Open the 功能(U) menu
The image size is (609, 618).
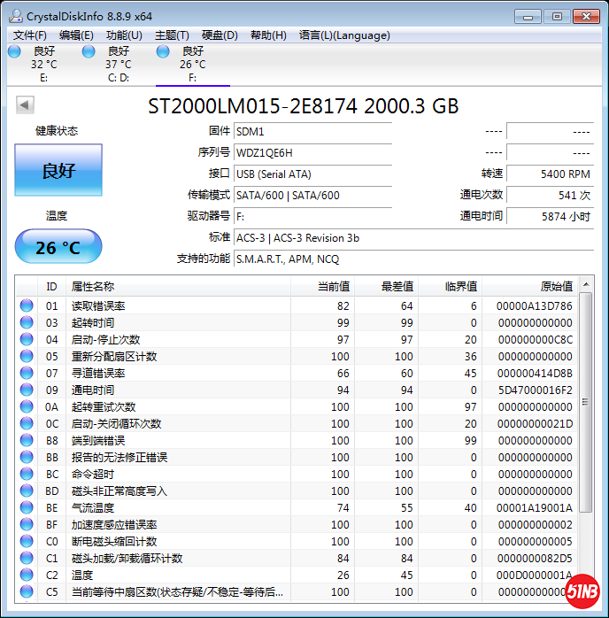[124, 35]
